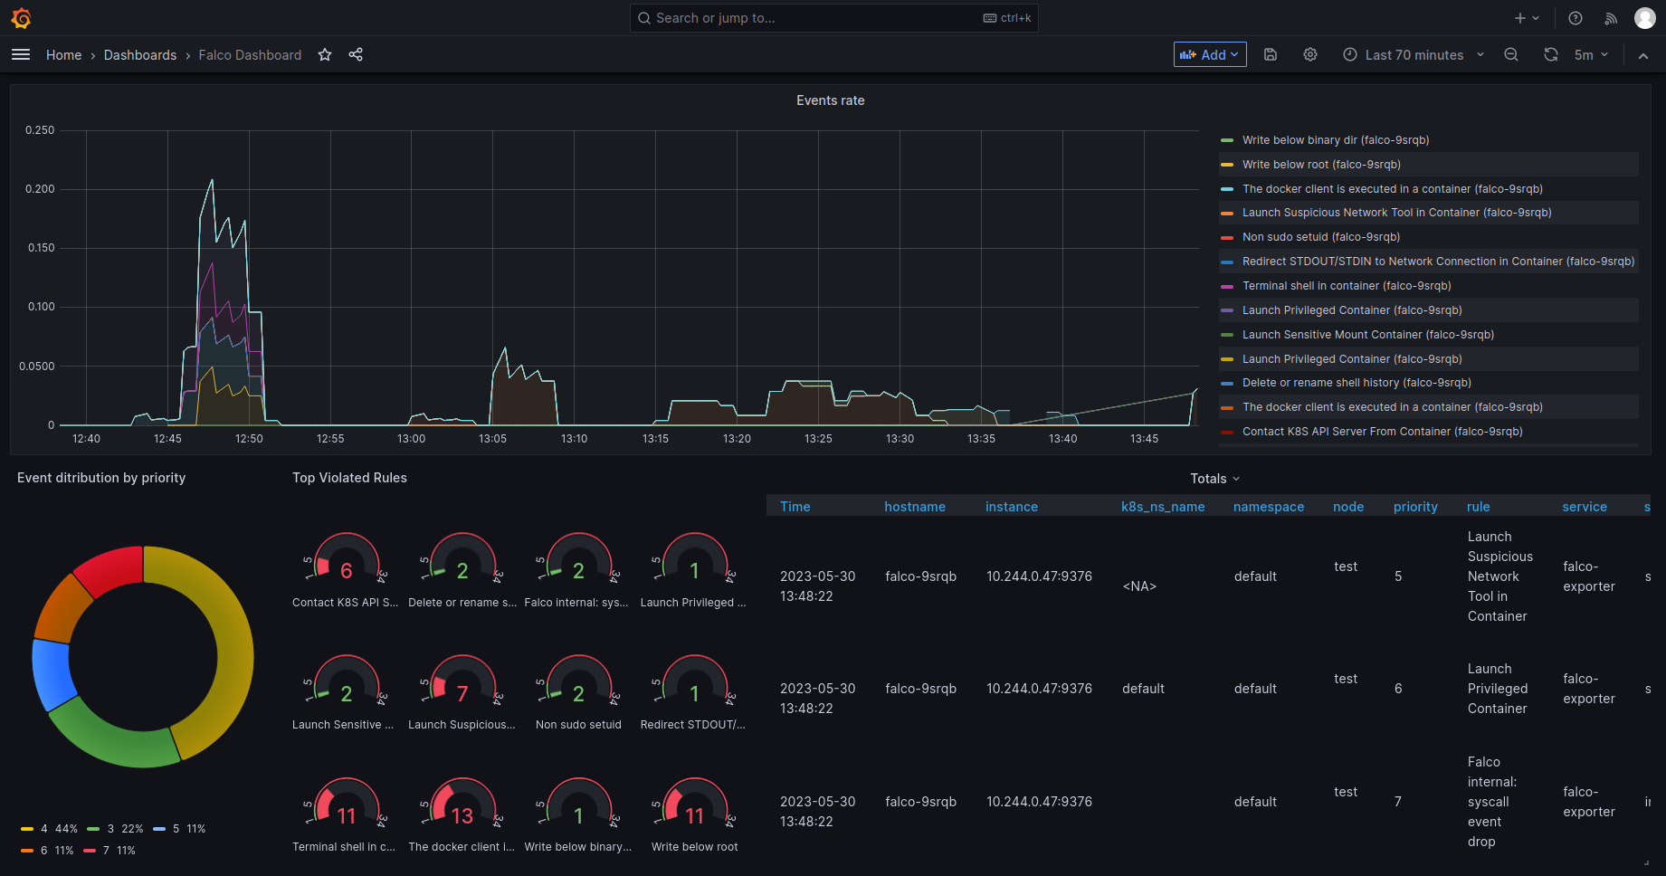This screenshot has width=1666, height=876.
Task: Open the news feed icon
Action: [1611, 18]
